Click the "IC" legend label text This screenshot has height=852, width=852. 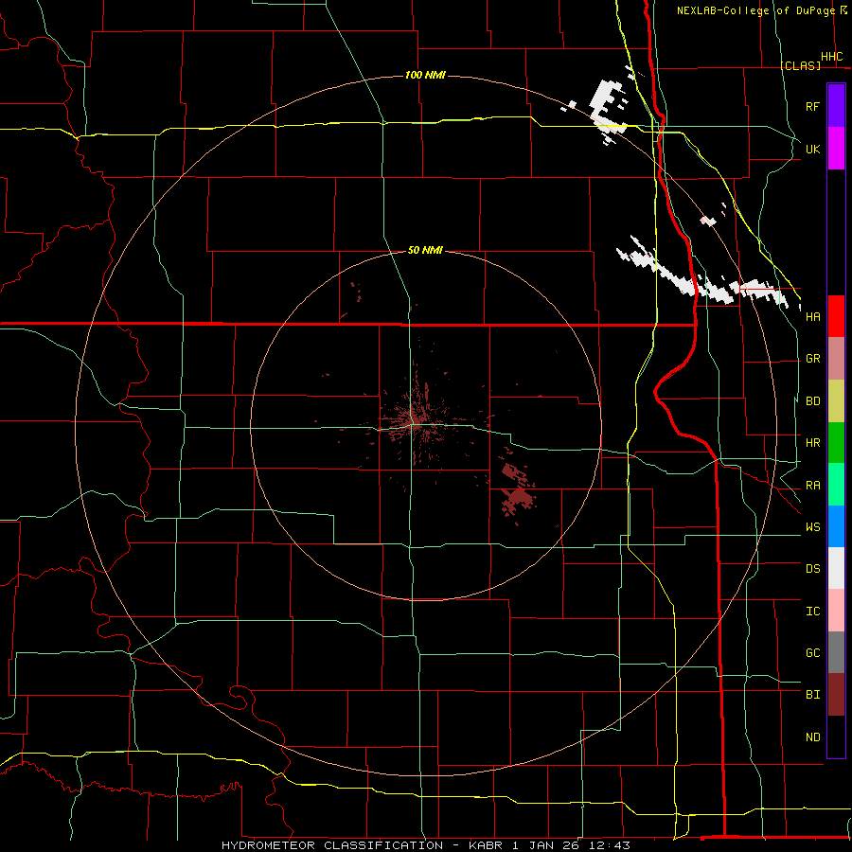point(812,612)
